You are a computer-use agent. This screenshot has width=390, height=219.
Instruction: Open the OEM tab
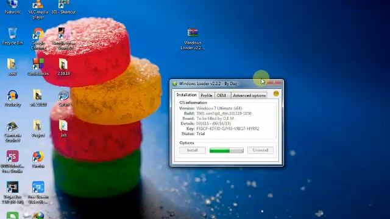[222, 96]
